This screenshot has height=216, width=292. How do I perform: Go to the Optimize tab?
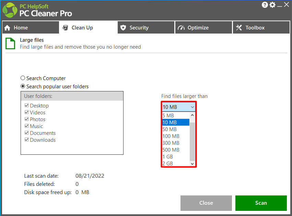coord(203,27)
